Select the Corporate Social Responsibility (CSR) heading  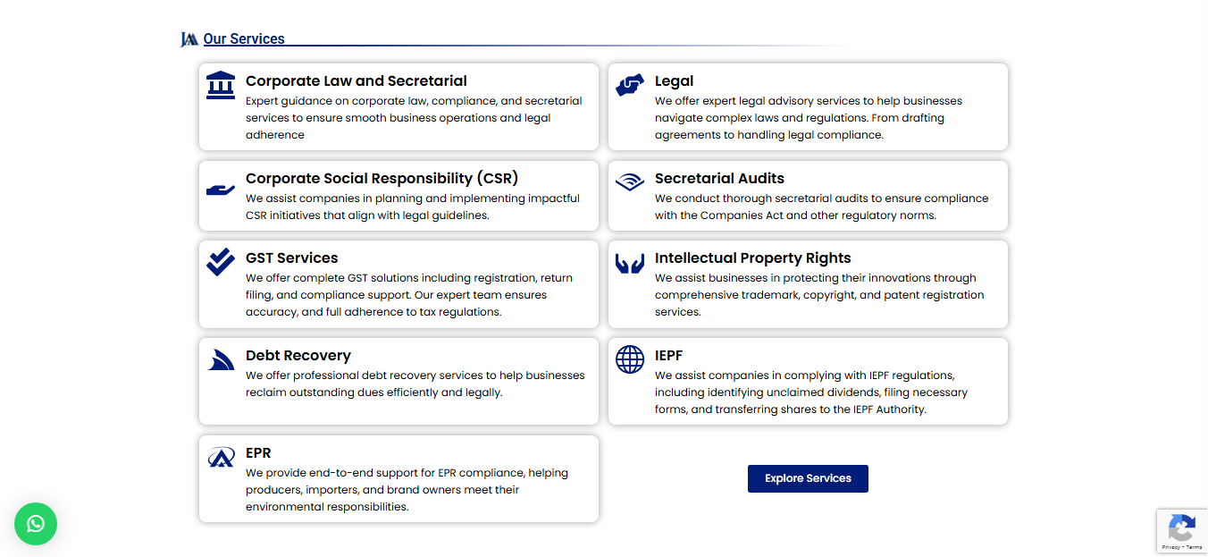pos(382,179)
